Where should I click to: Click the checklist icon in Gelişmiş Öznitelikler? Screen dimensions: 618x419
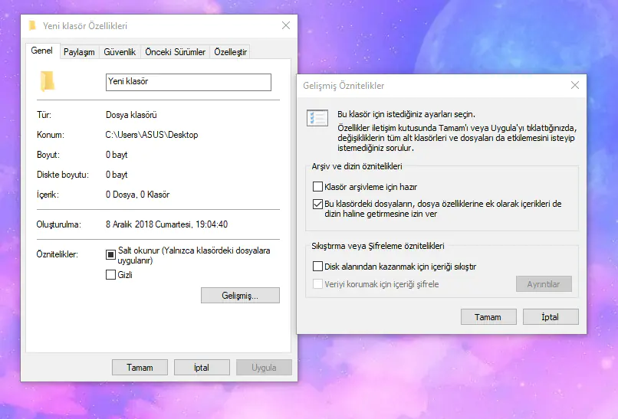[317, 118]
